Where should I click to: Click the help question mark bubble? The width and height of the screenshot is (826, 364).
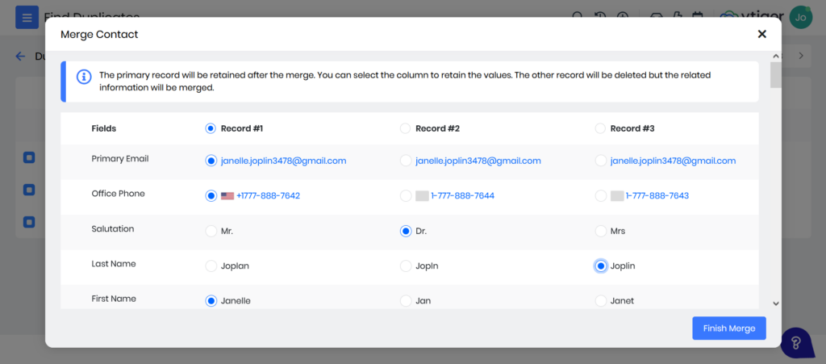point(795,343)
